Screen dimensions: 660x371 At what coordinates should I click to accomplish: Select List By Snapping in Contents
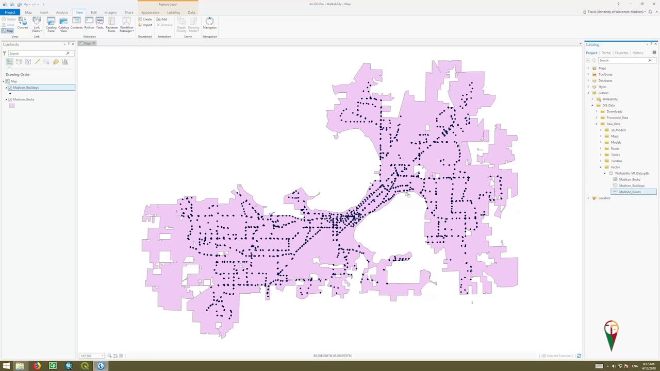(x=46, y=62)
